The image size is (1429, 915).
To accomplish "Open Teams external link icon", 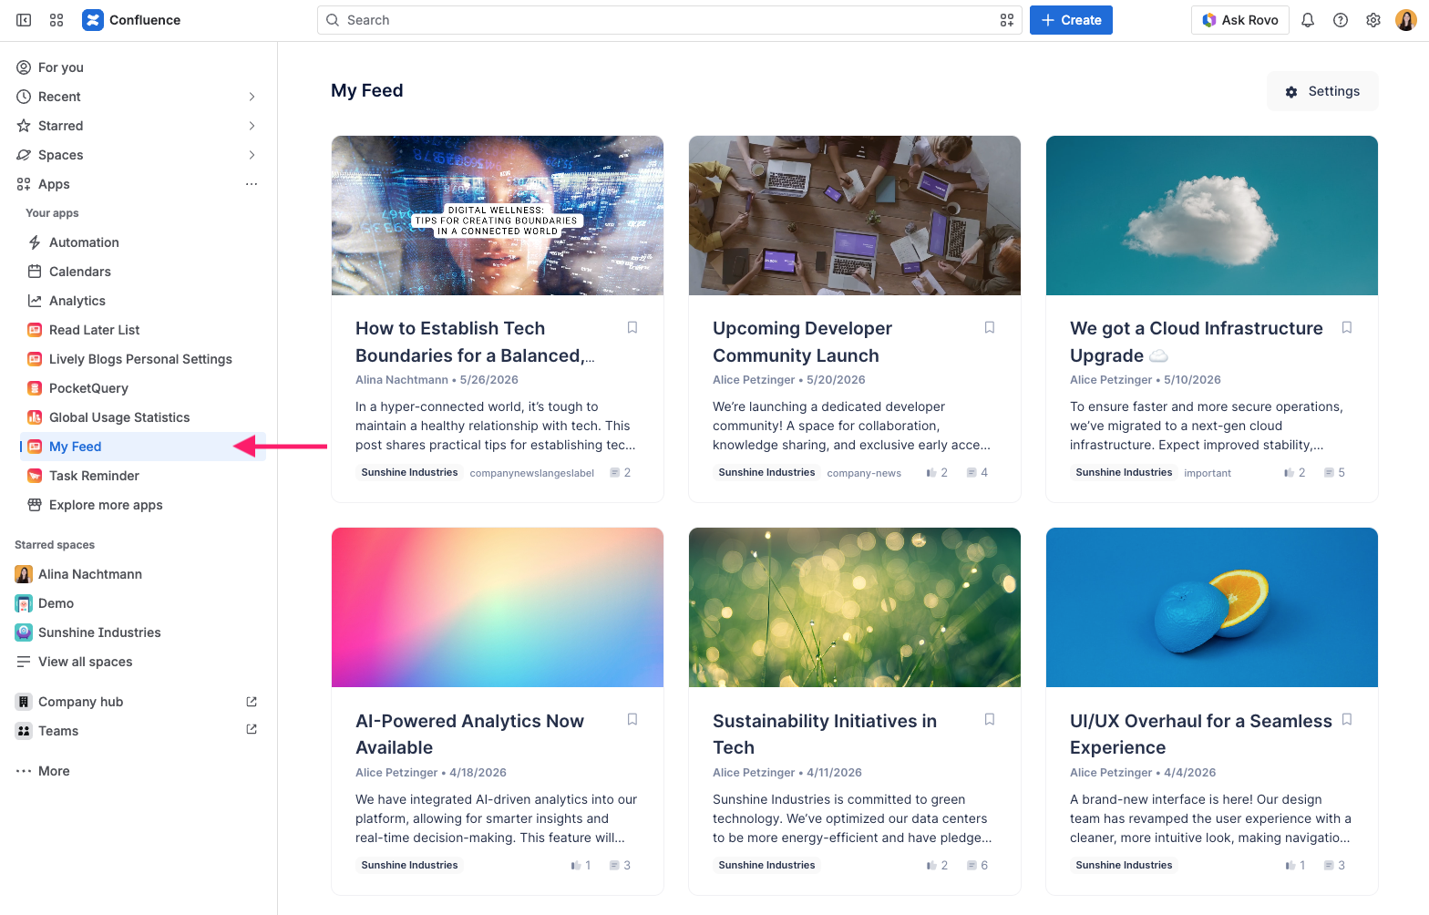I will coord(252,729).
